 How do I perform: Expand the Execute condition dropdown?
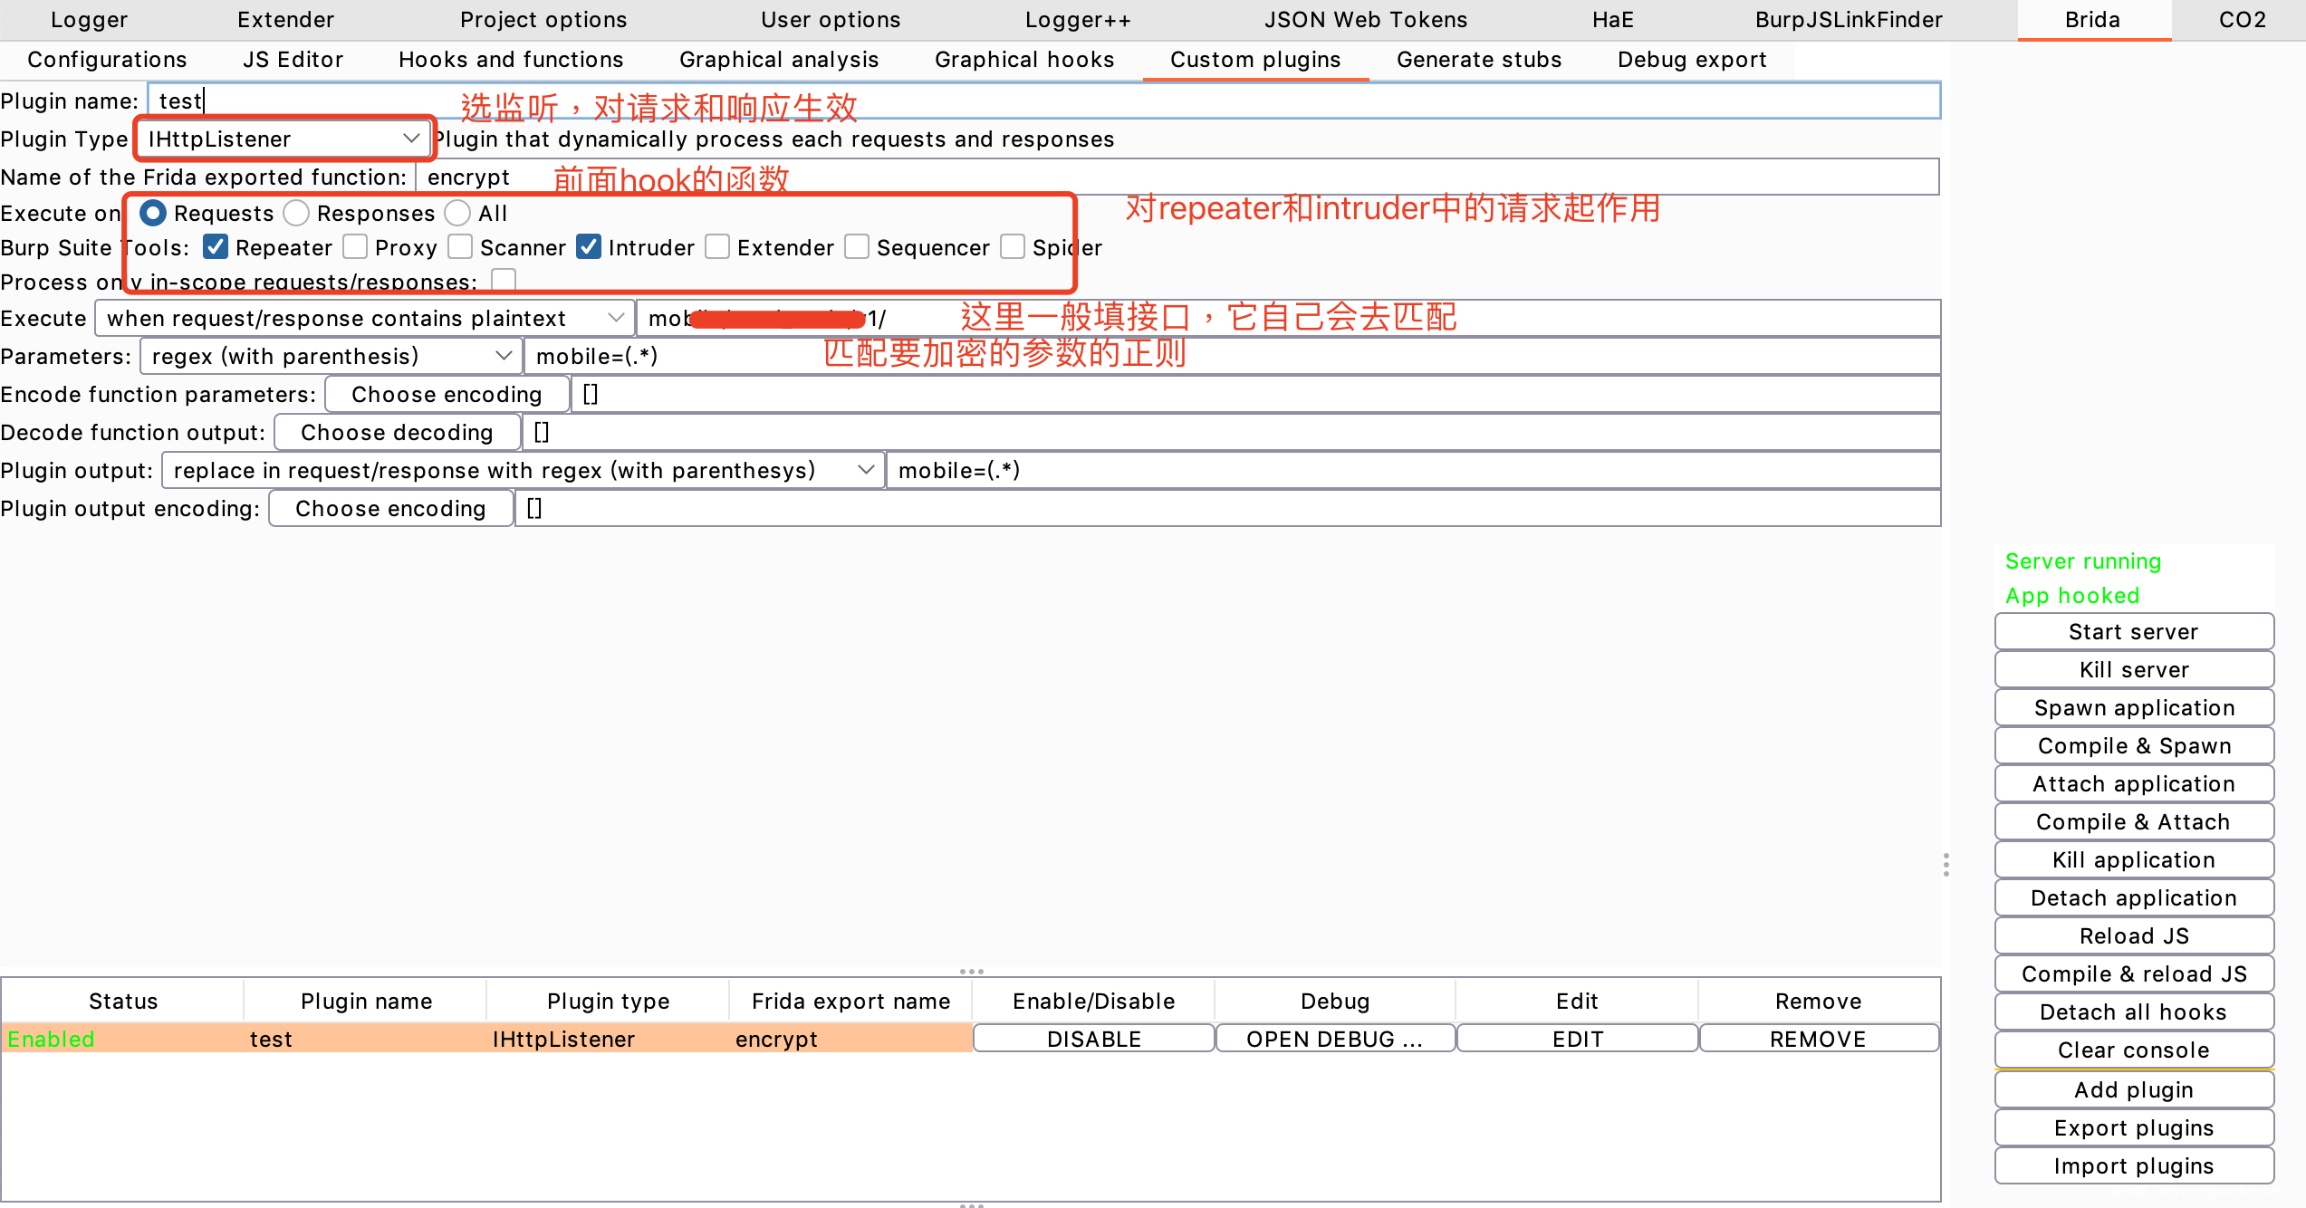click(364, 318)
